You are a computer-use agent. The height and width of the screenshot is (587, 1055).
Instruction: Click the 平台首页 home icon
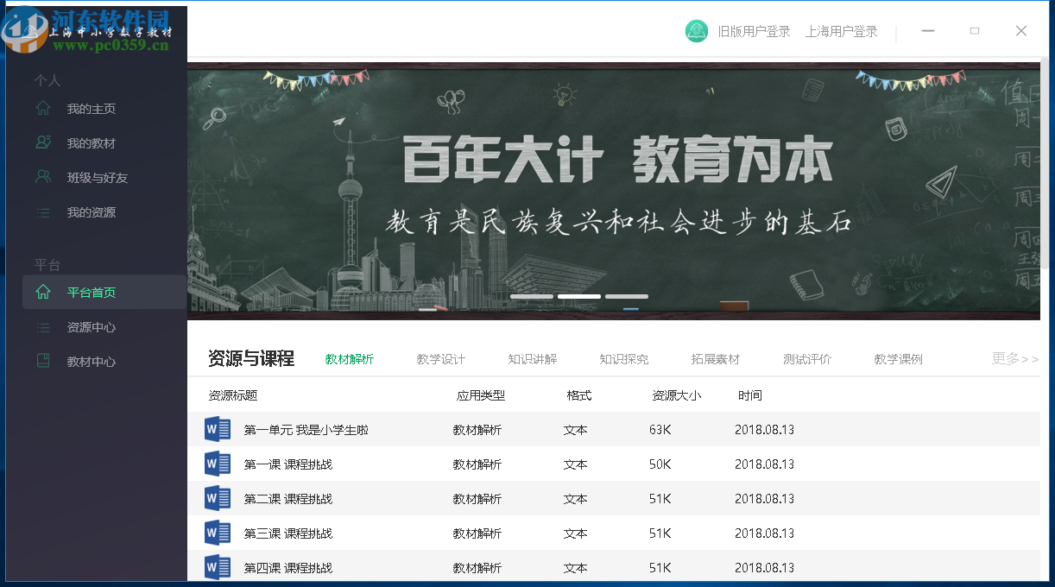(43, 291)
